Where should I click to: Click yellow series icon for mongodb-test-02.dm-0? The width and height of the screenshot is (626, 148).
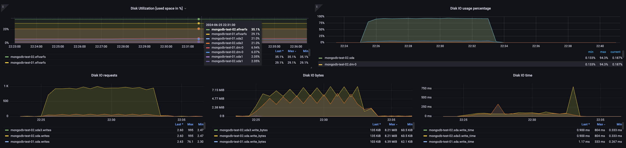click(320, 65)
